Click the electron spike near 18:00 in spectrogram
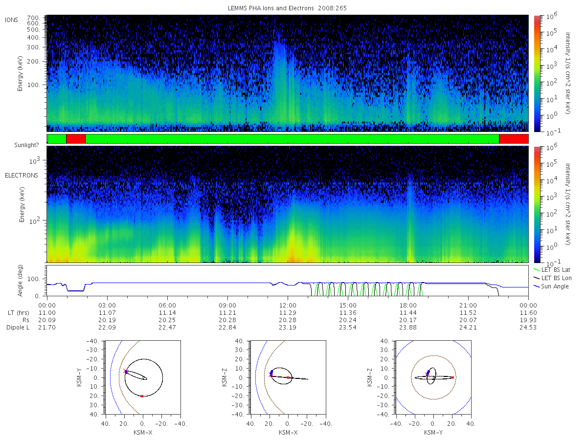 [x=410, y=220]
